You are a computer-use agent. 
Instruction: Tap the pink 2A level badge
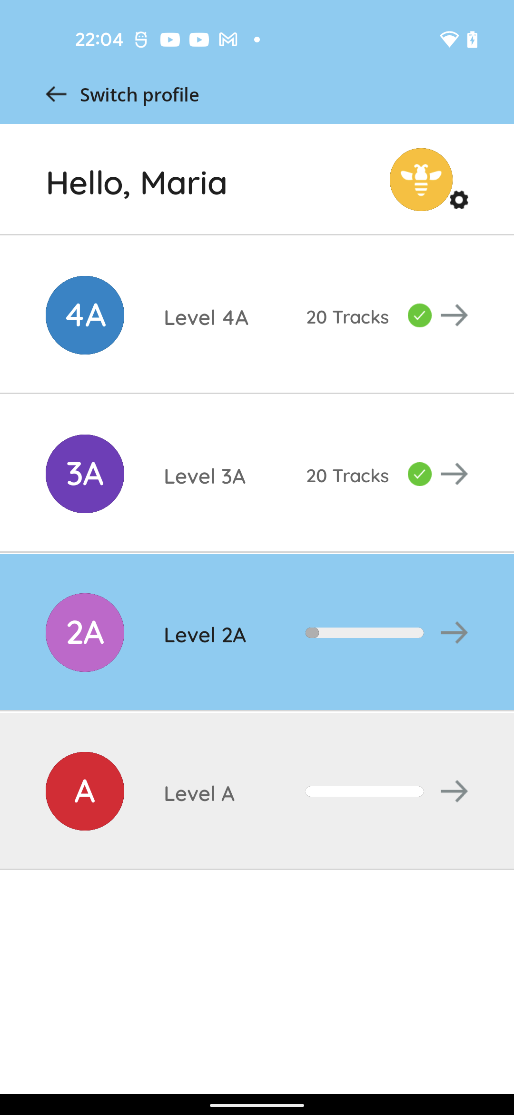click(85, 632)
